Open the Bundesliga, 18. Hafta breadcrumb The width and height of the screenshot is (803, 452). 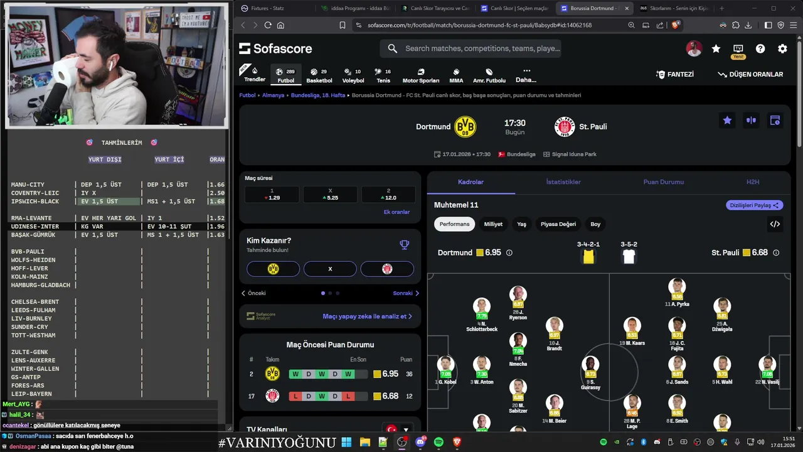point(317,95)
